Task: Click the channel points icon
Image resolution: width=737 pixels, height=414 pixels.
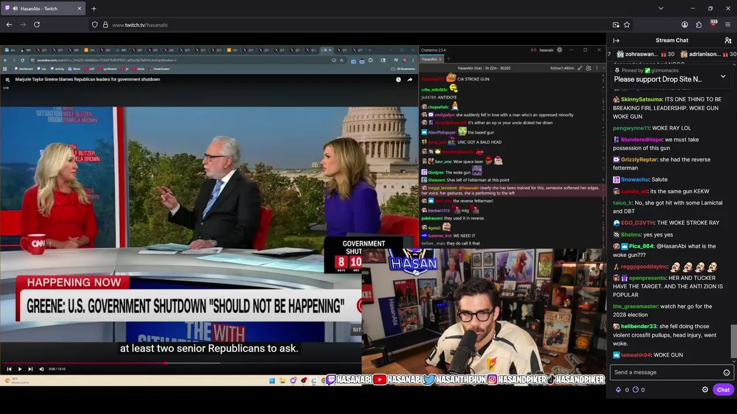Action: click(x=636, y=390)
